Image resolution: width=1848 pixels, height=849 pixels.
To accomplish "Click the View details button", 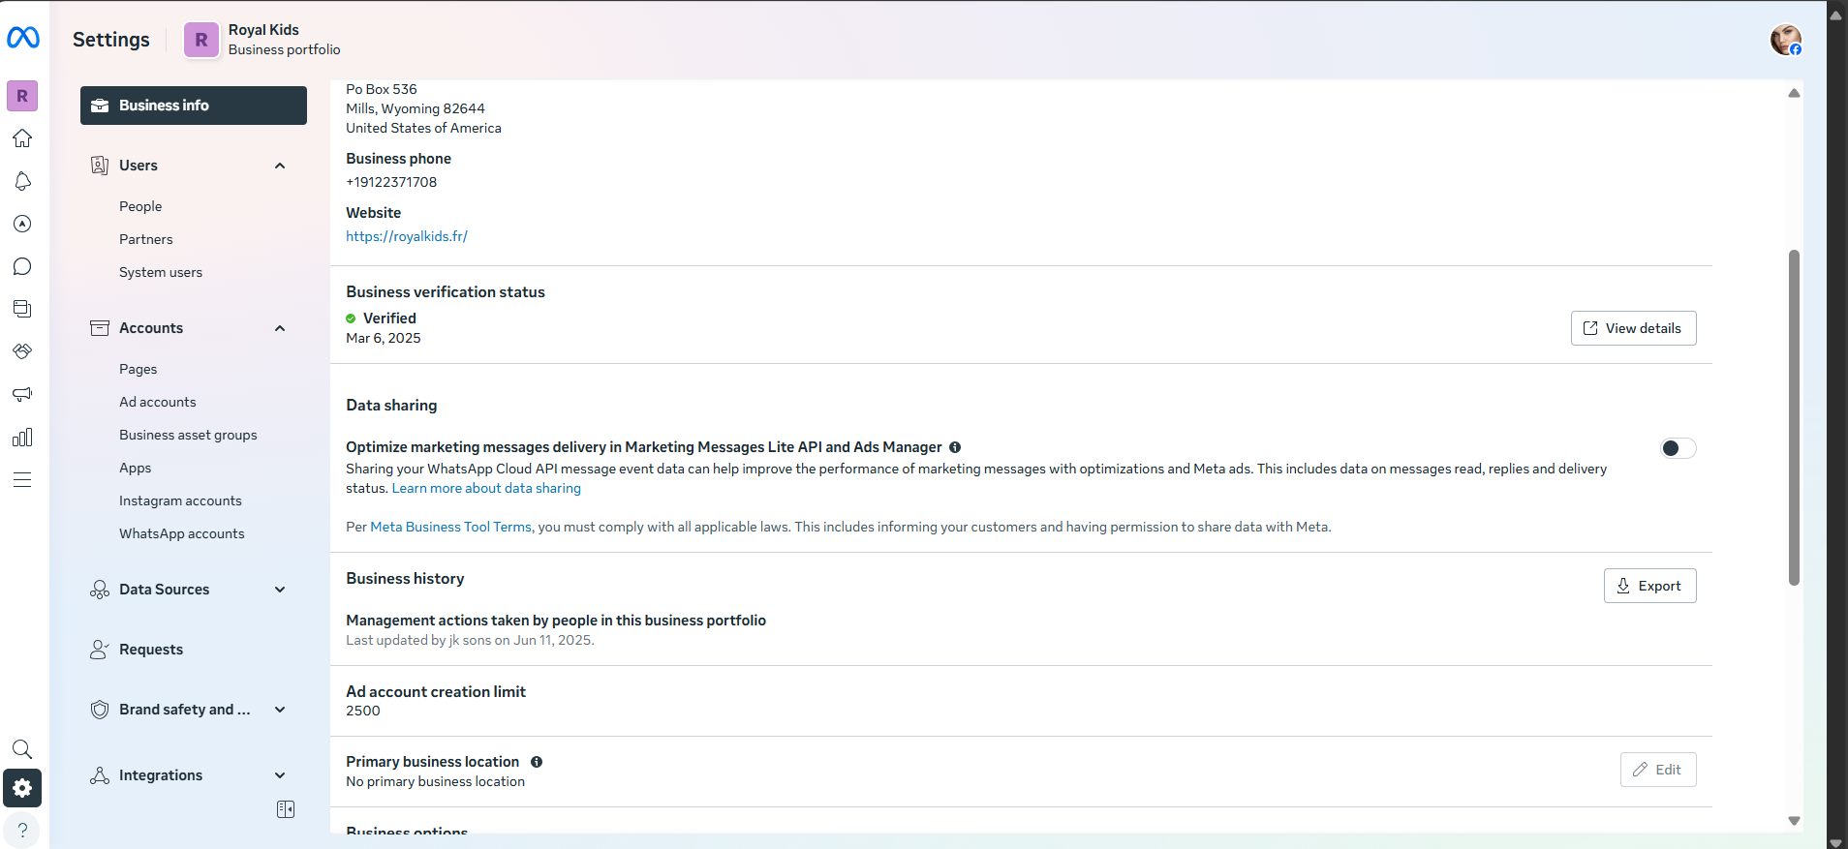I will click(1633, 328).
